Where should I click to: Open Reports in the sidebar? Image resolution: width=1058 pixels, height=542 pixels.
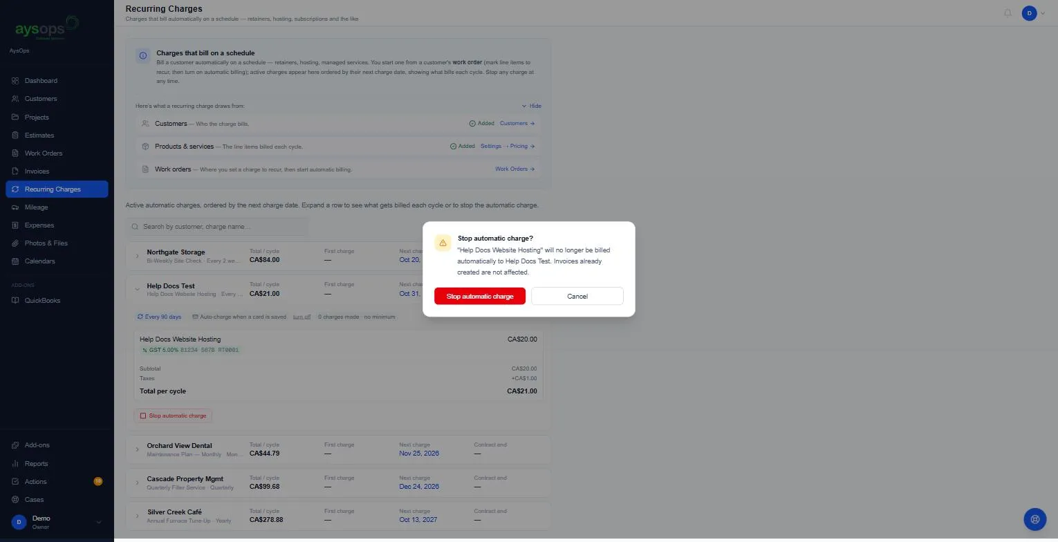click(57, 463)
